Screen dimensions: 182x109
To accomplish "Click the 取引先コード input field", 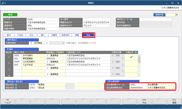I will (x=156, y=19).
